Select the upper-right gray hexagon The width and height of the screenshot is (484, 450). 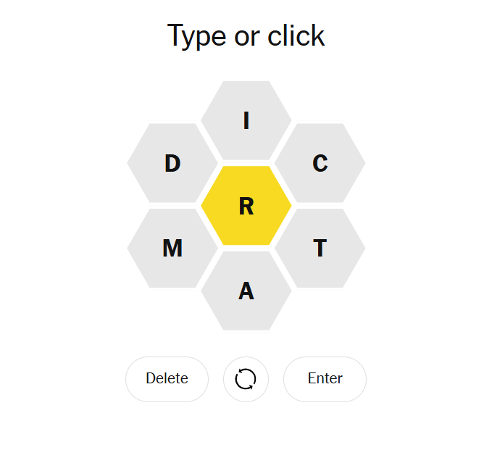click(x=320, y=163)
